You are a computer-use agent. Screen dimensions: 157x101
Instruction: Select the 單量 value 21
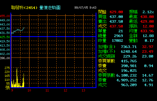121,31
